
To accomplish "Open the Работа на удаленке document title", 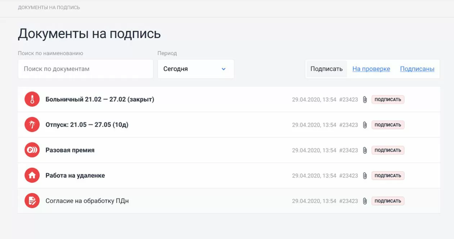I will (75, 175).
